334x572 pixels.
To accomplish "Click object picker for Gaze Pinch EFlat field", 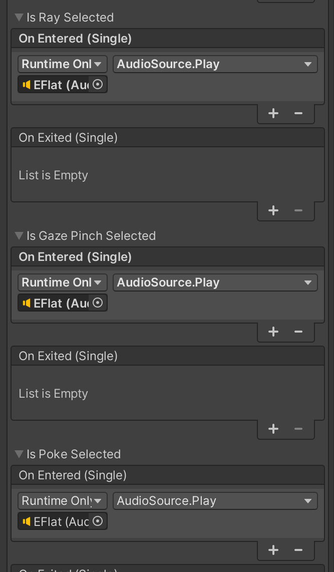I will [98, 303].
